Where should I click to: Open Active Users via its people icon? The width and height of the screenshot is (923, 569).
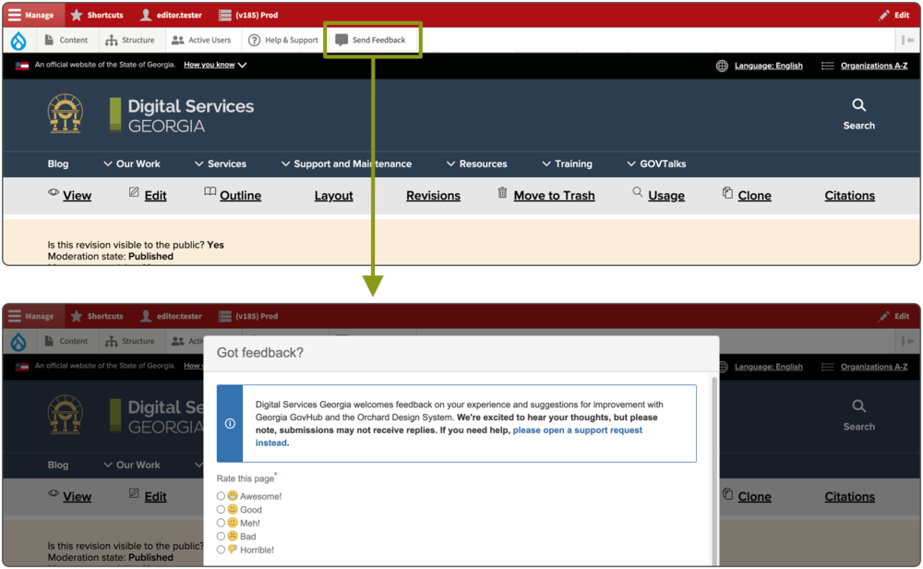[178, 41]
